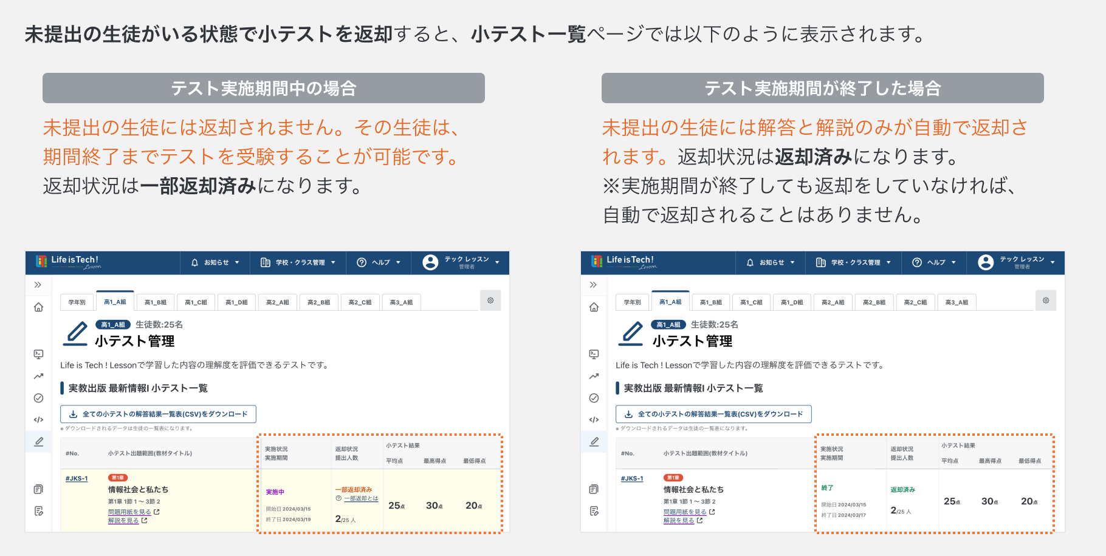Click the green 終了 status label
Screen dimensions: 1106x556
coord(827,488)
